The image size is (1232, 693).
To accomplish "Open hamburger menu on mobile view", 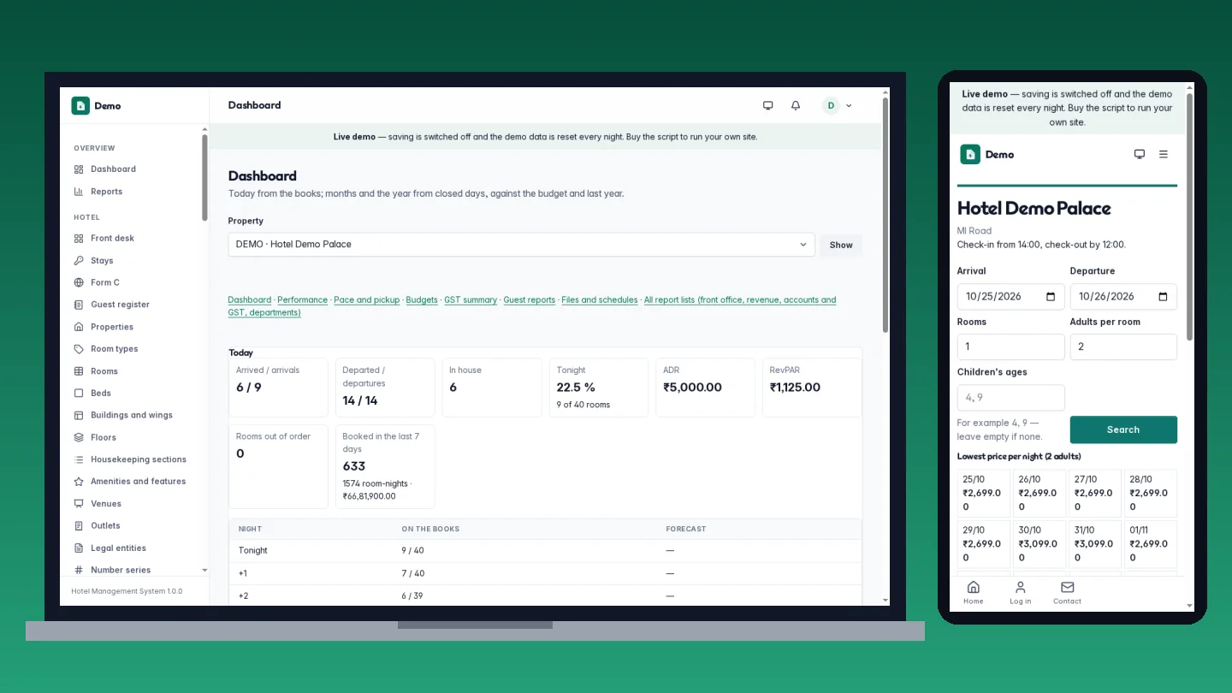I will [x=1164, y=154].
